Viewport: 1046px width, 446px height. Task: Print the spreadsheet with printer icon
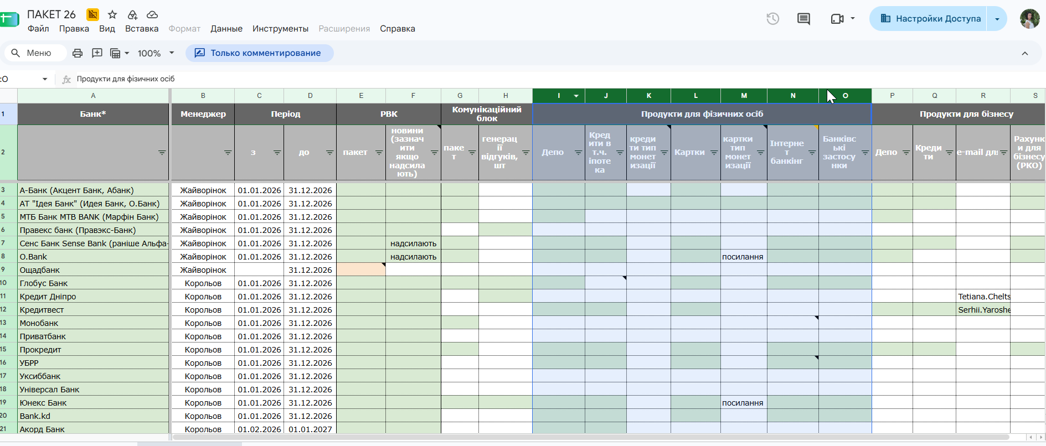pos(78,53)
